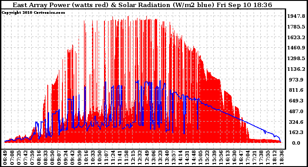Click the 11:41 time label
This screenshot has width=308, height=167.
point(119,158)
